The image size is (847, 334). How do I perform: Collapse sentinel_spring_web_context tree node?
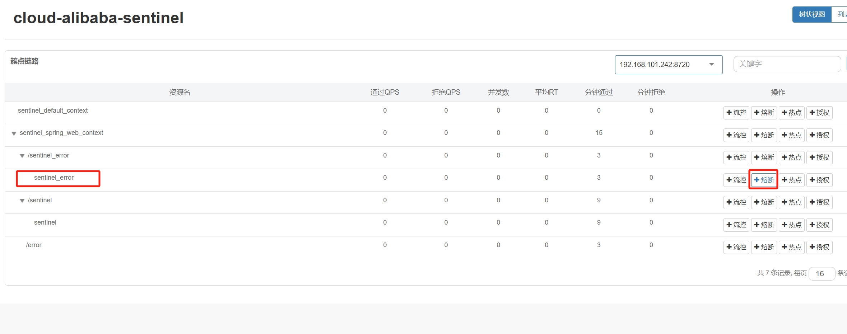pos(14,133)
